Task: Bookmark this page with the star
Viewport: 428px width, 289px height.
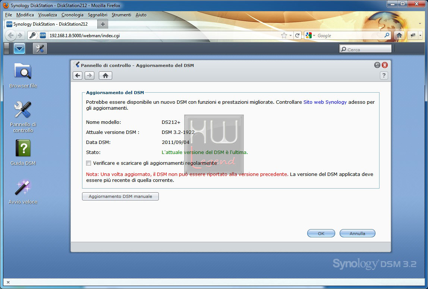Action: [x=284, y=35]
